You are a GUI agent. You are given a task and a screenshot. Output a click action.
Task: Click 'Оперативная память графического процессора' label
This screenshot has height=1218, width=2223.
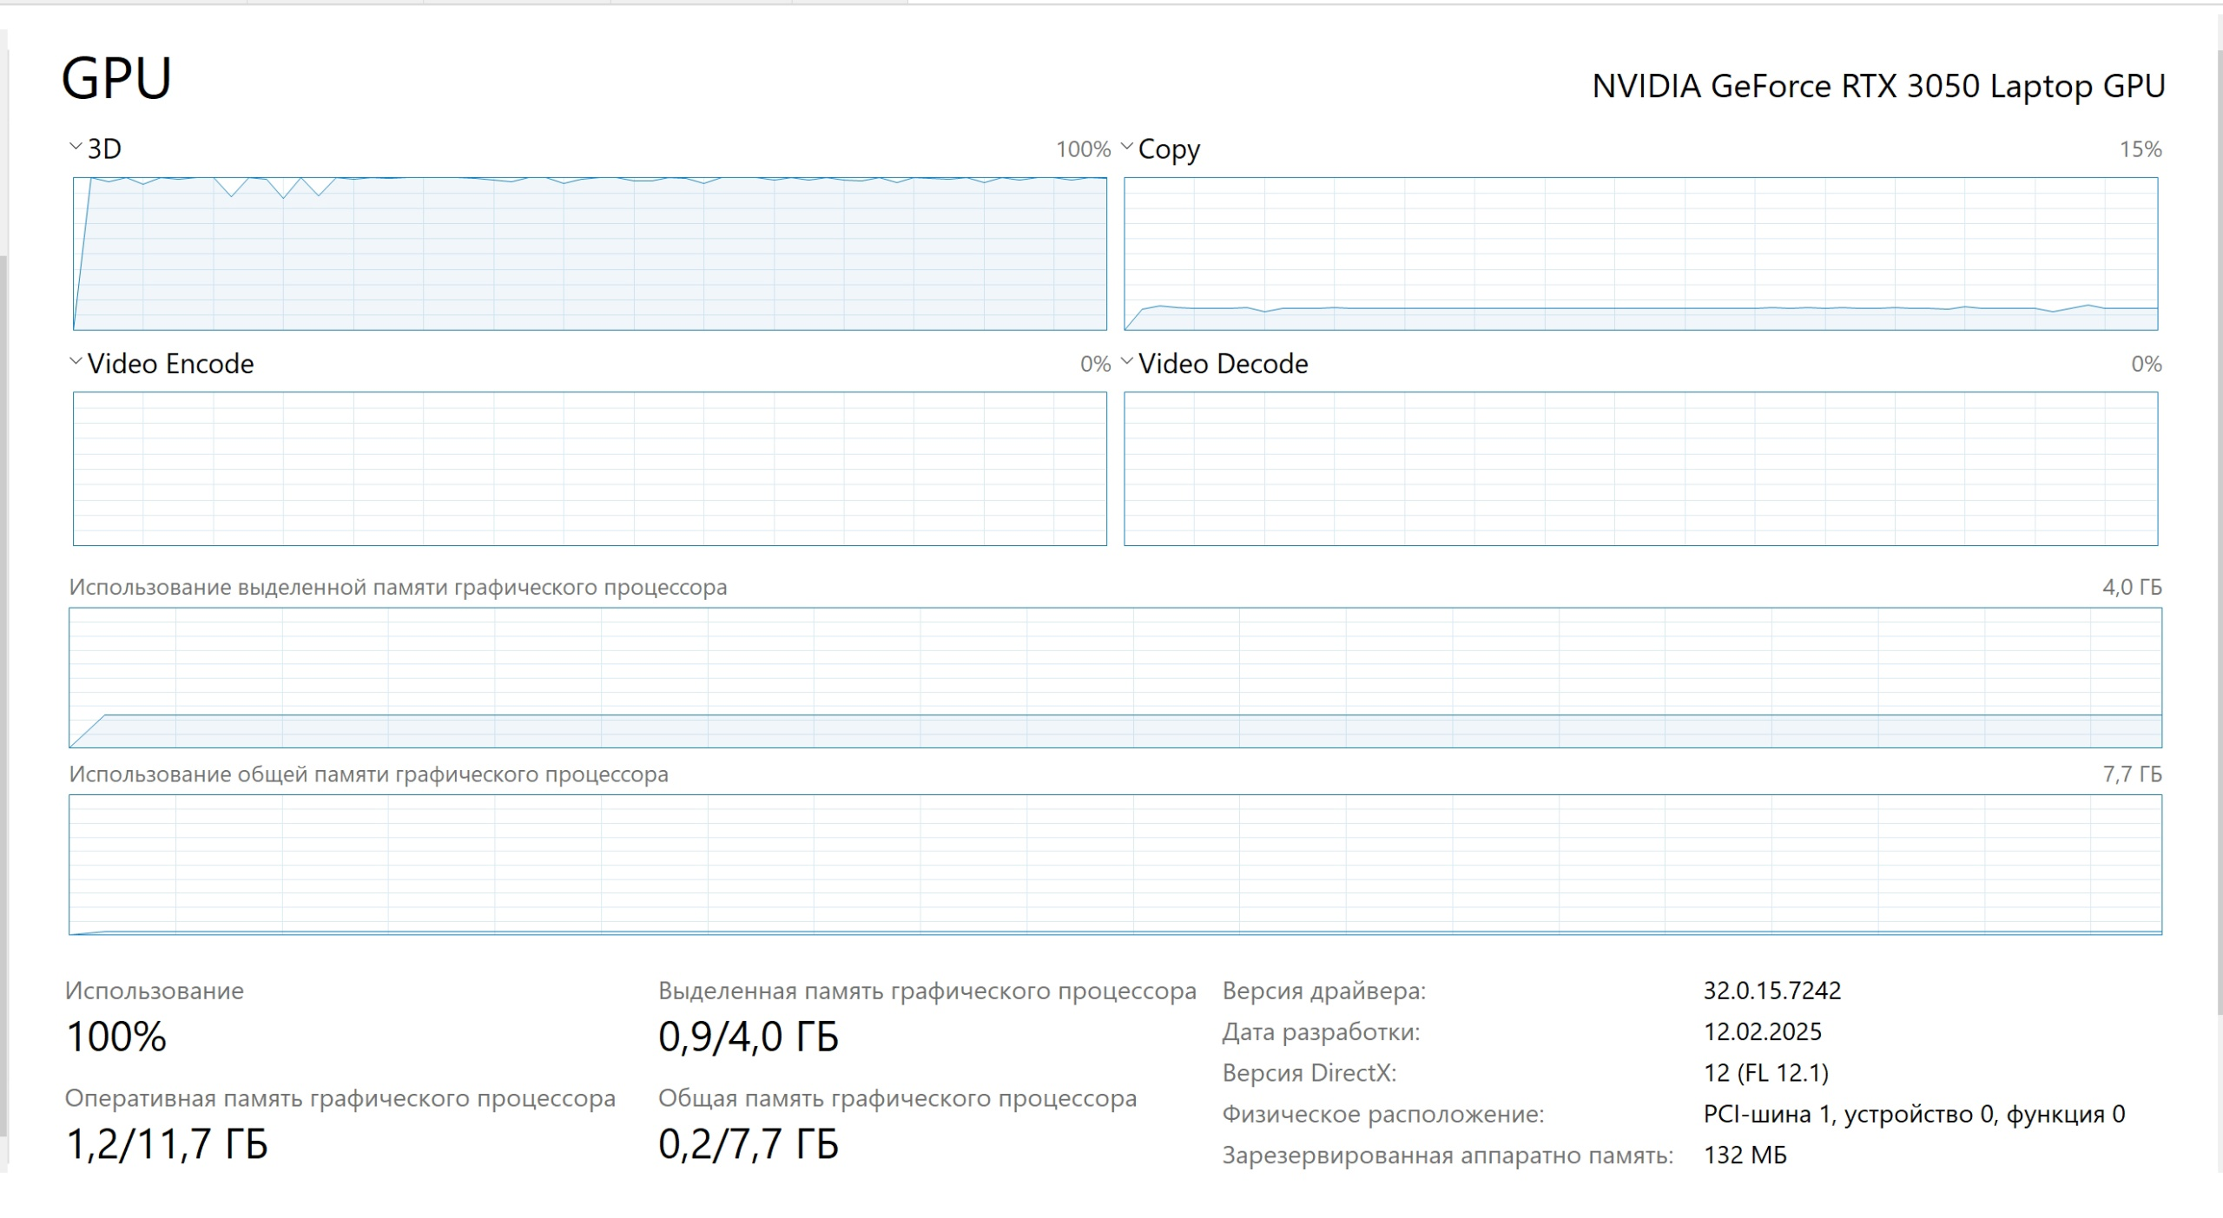coord(340,1098)
